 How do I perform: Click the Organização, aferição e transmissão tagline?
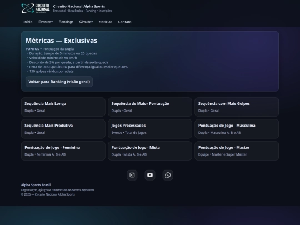(x=58, y=190)
